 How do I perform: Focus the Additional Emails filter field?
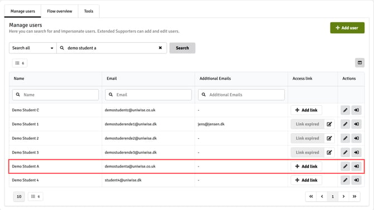(241, 95)
